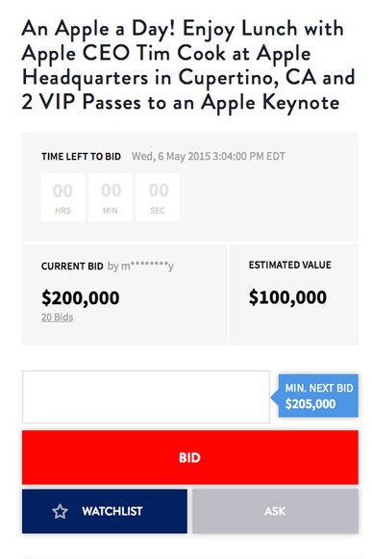This screenshot has width=372, height=559.
Task: Click the $200,000 current bid amount
Action: pos(81,298)
